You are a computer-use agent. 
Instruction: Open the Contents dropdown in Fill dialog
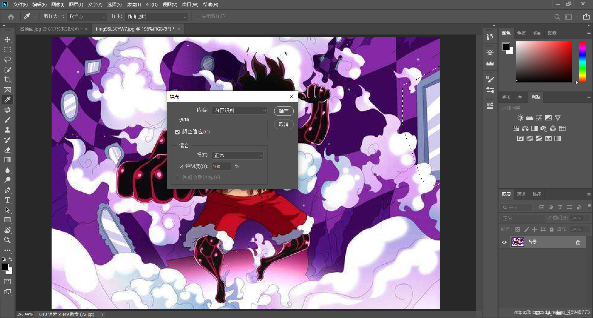[239, 110]
